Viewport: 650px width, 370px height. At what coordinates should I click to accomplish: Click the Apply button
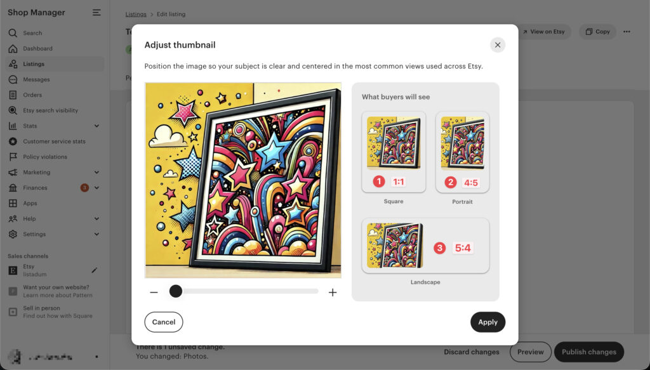487,322
